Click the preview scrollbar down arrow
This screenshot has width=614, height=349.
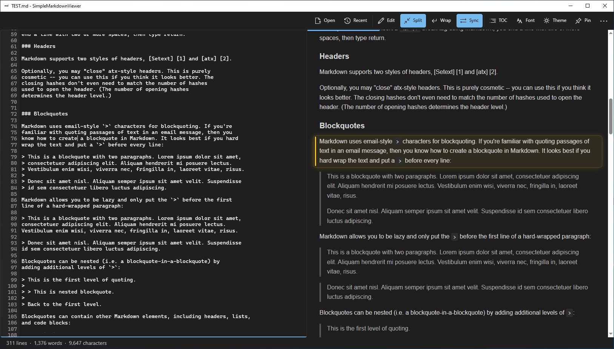pyautogui.click(x=611, y=334)
